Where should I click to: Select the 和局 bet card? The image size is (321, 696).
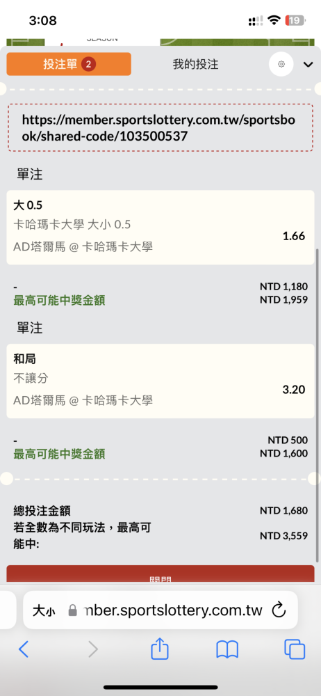coord(160,381)
